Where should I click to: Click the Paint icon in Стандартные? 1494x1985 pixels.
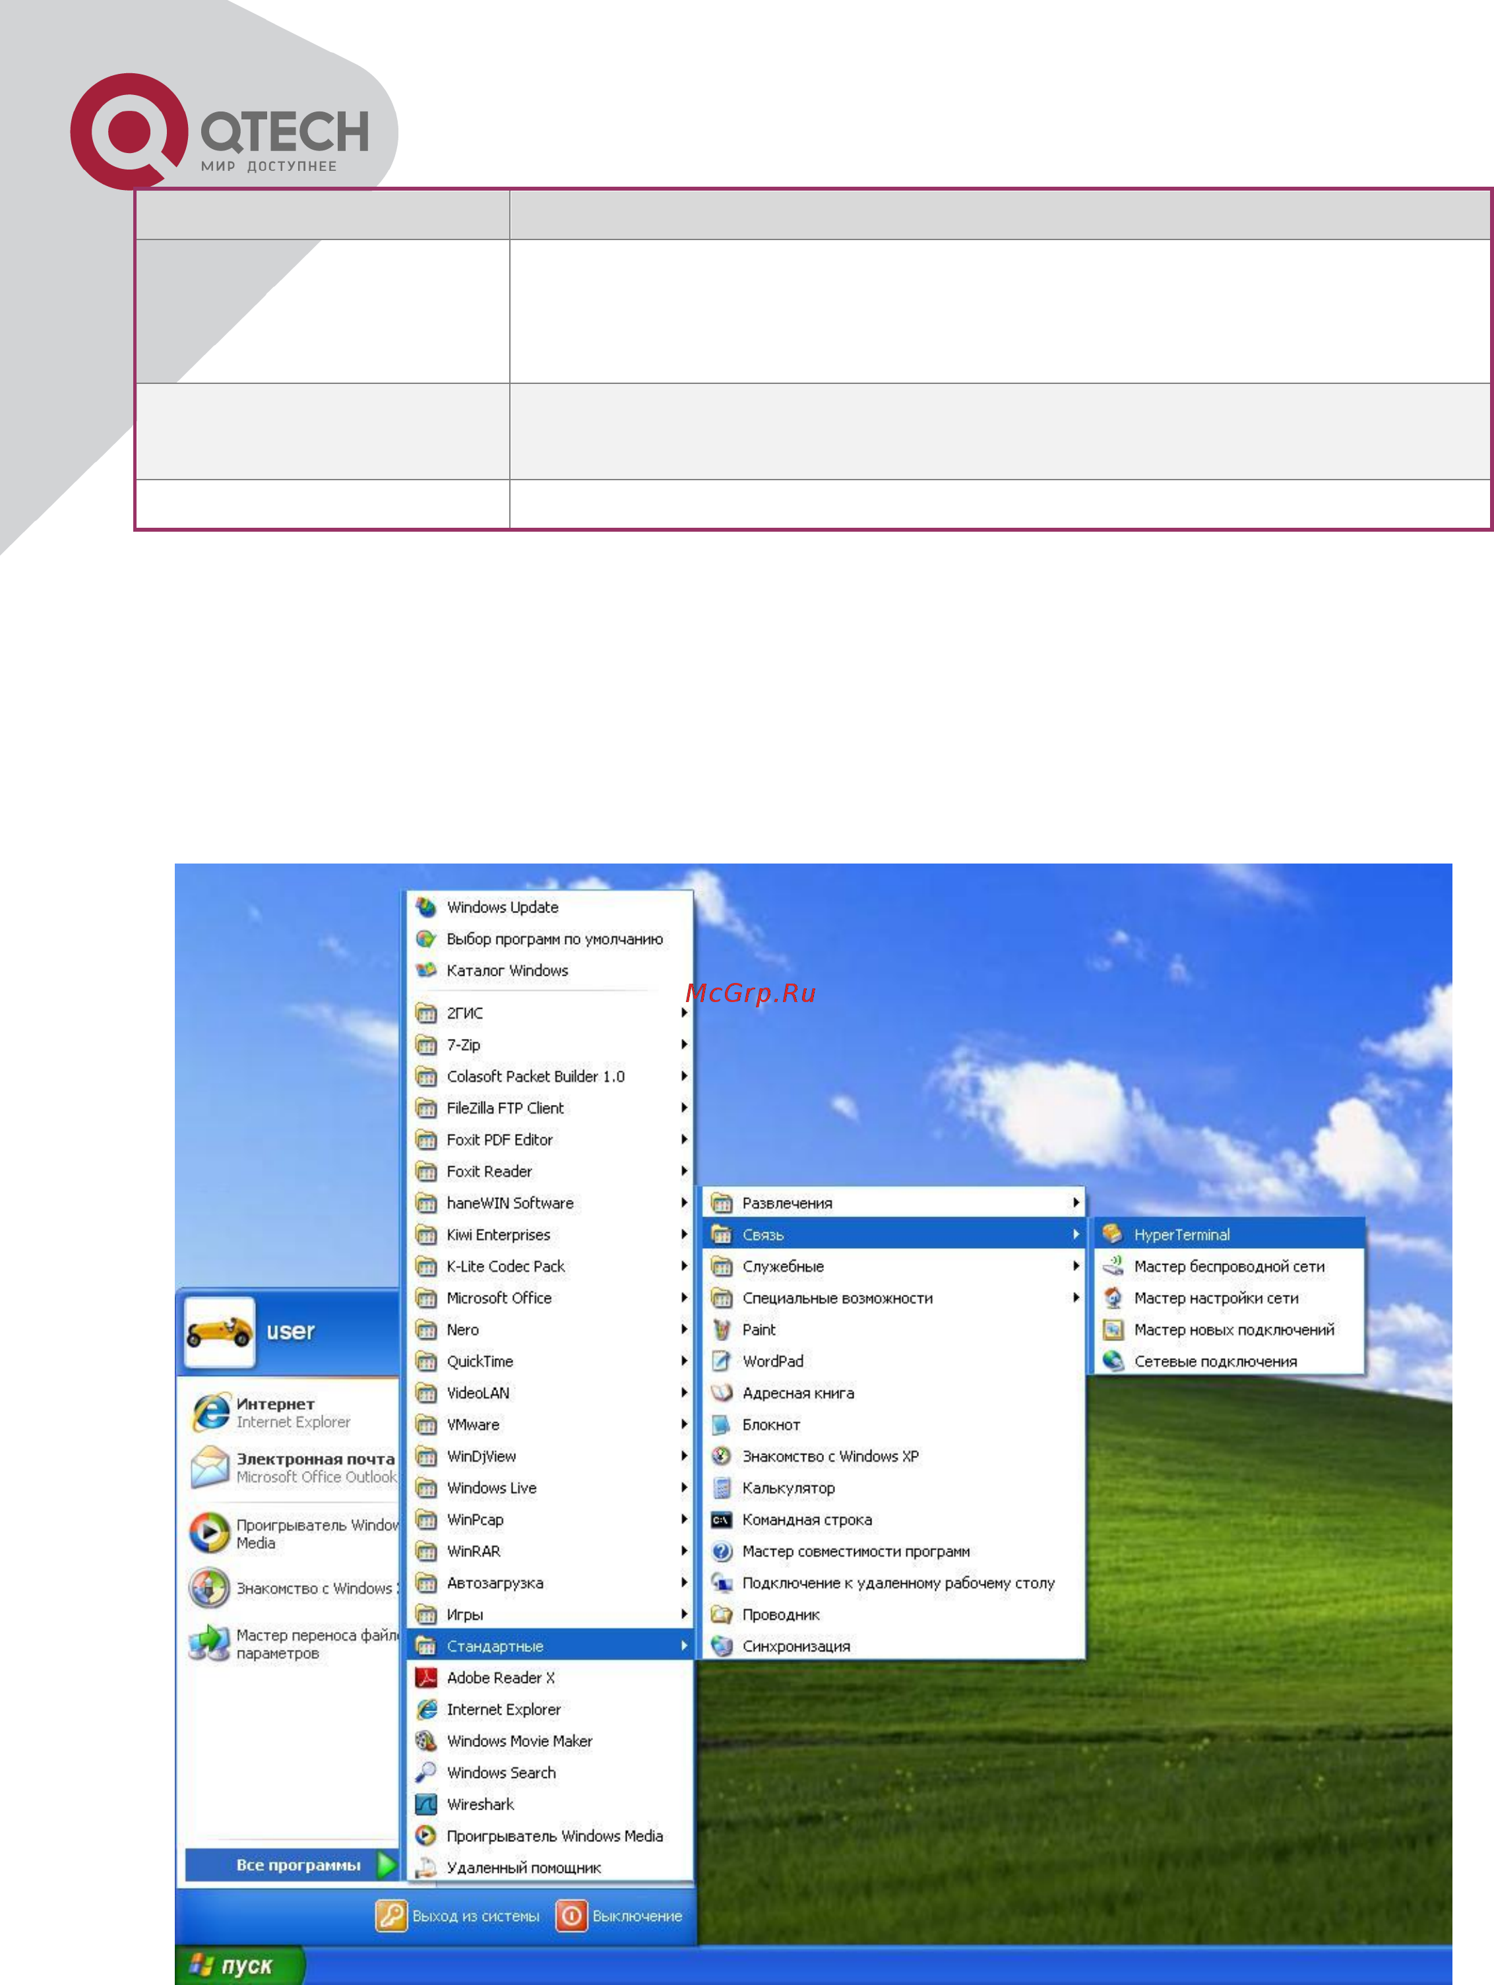click(722, 1329)
